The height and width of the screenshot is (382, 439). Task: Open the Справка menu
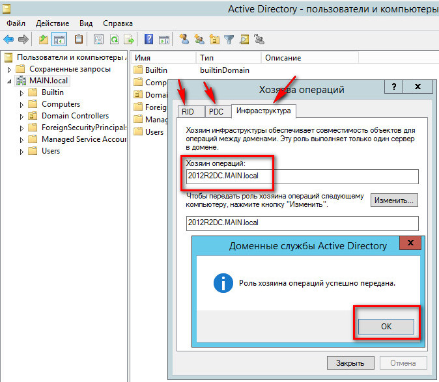click(118, 23)
